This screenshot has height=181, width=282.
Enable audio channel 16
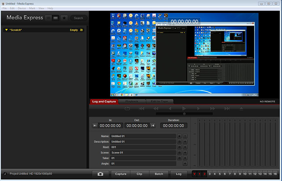click(275, 174)
